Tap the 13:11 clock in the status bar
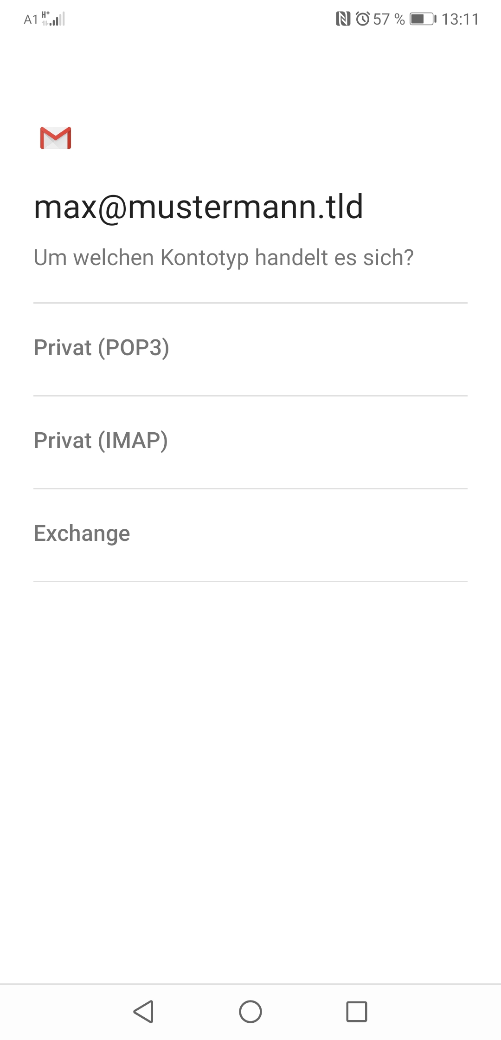This screenshot has width=501, height=1040. tap(460, 19)
